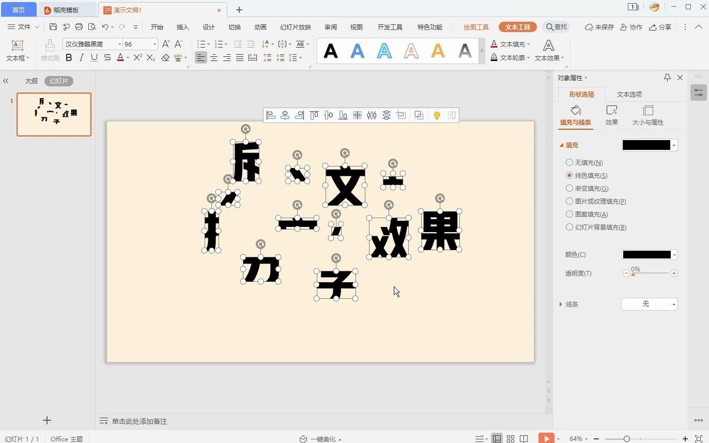Switch to Text Options tab
Screen dimensions: 709x443
(x=629, y=94)
